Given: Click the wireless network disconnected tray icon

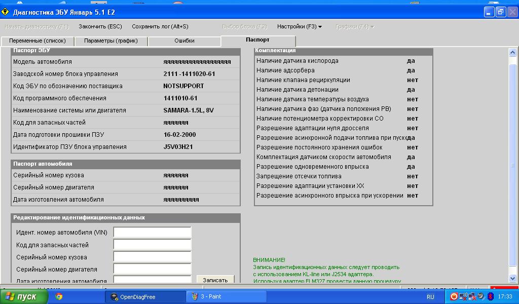Looking at the screenshot, I should point(463,296).
